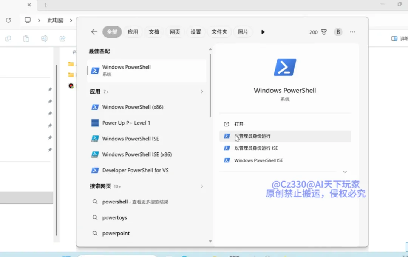
Task: Click the first yellow folder in Explorer list
Action: click(71, 64)
